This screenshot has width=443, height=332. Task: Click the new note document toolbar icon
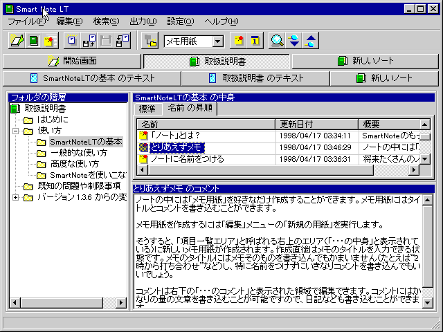click(x=72, y=41)
